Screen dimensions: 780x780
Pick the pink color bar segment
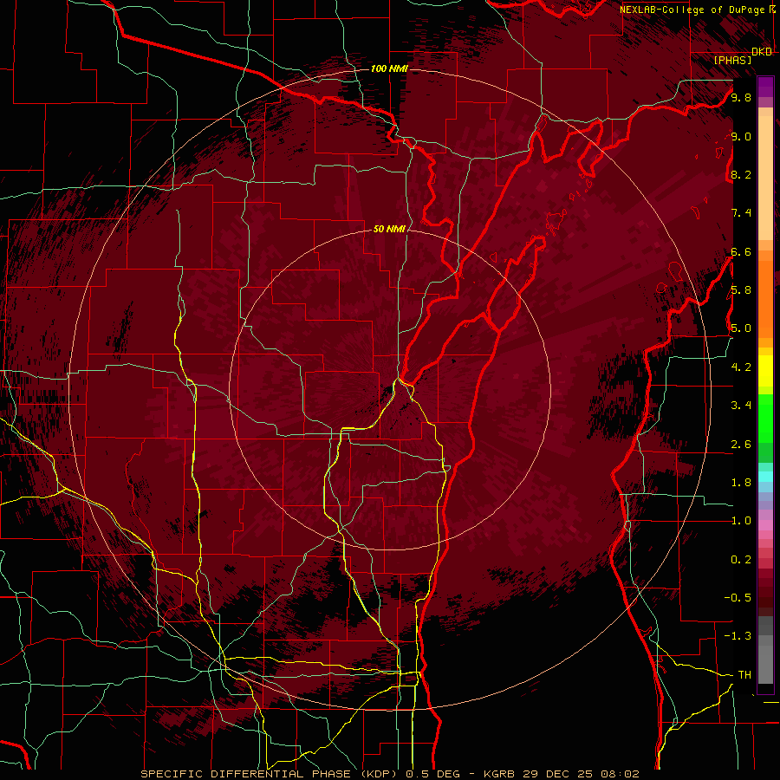pyautogui.click(x=765, y=525)
